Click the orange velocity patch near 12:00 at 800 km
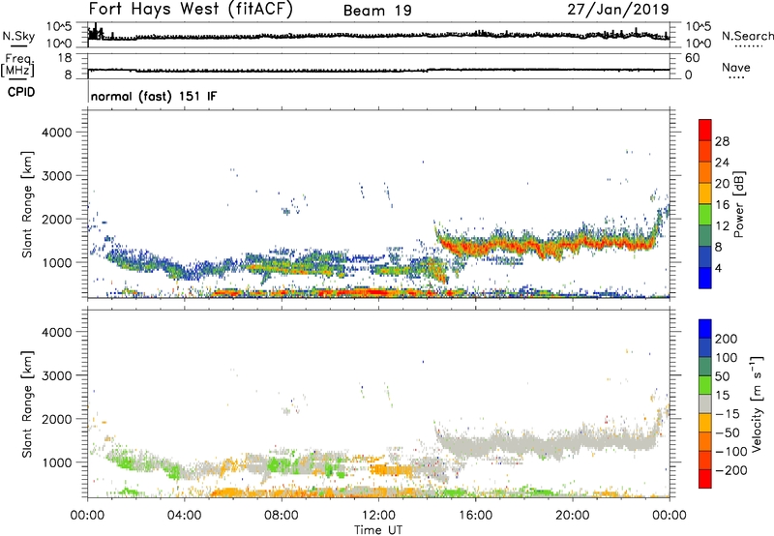Image resolution: width=774 pixels, height=536 pixels. pyautogui.click(x=392, y=469)
